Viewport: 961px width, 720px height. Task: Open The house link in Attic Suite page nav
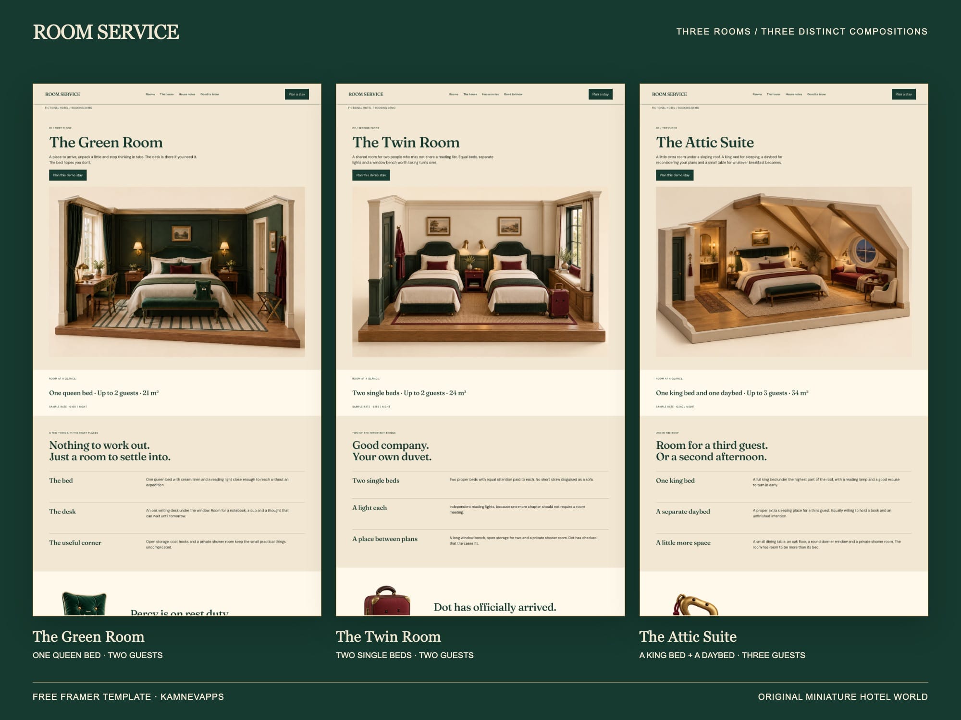pyautogui.click(x=774, y=95)
